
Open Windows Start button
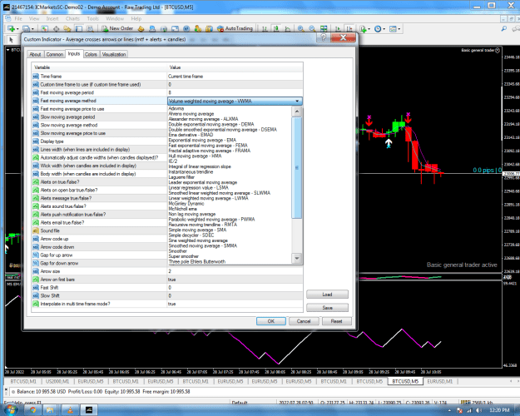coord(10,410)
